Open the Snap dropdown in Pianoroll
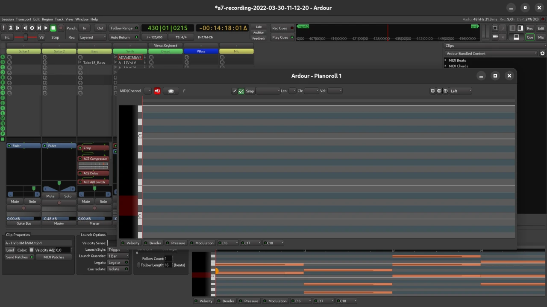This screenshot has height=307, width=547. click(268, 91)
